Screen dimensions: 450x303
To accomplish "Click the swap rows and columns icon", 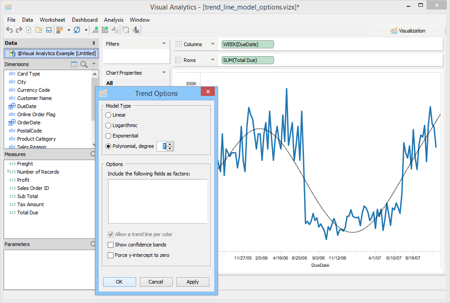I will [x=126, y=30].
